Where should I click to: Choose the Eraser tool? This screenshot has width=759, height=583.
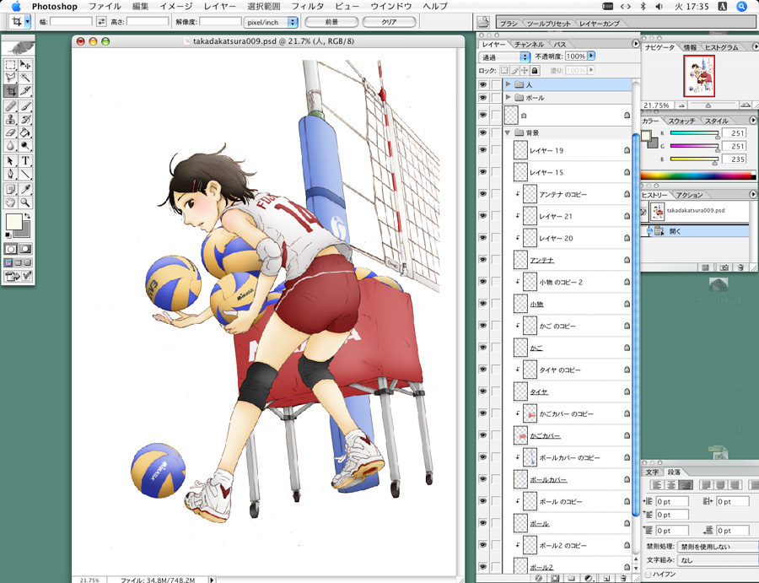[11, 132]
